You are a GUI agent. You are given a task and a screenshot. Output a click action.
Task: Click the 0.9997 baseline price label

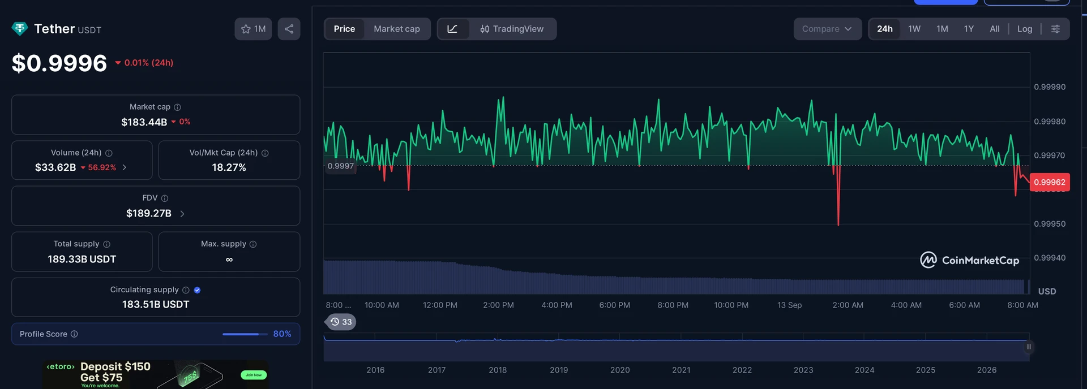coord(340,166)
